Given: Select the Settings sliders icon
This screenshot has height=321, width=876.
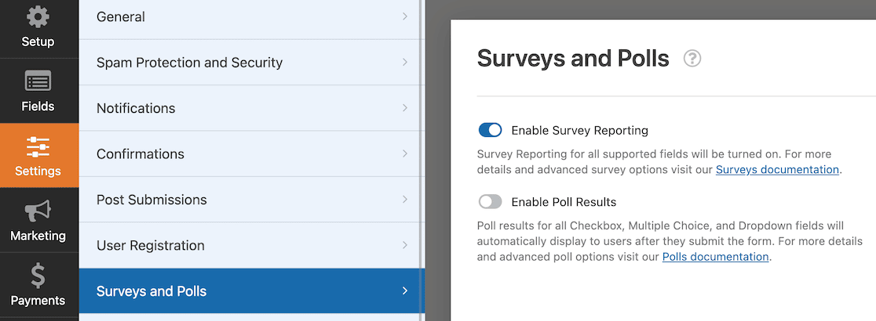Looking at the screenshot, I should [x=38, y=146].
